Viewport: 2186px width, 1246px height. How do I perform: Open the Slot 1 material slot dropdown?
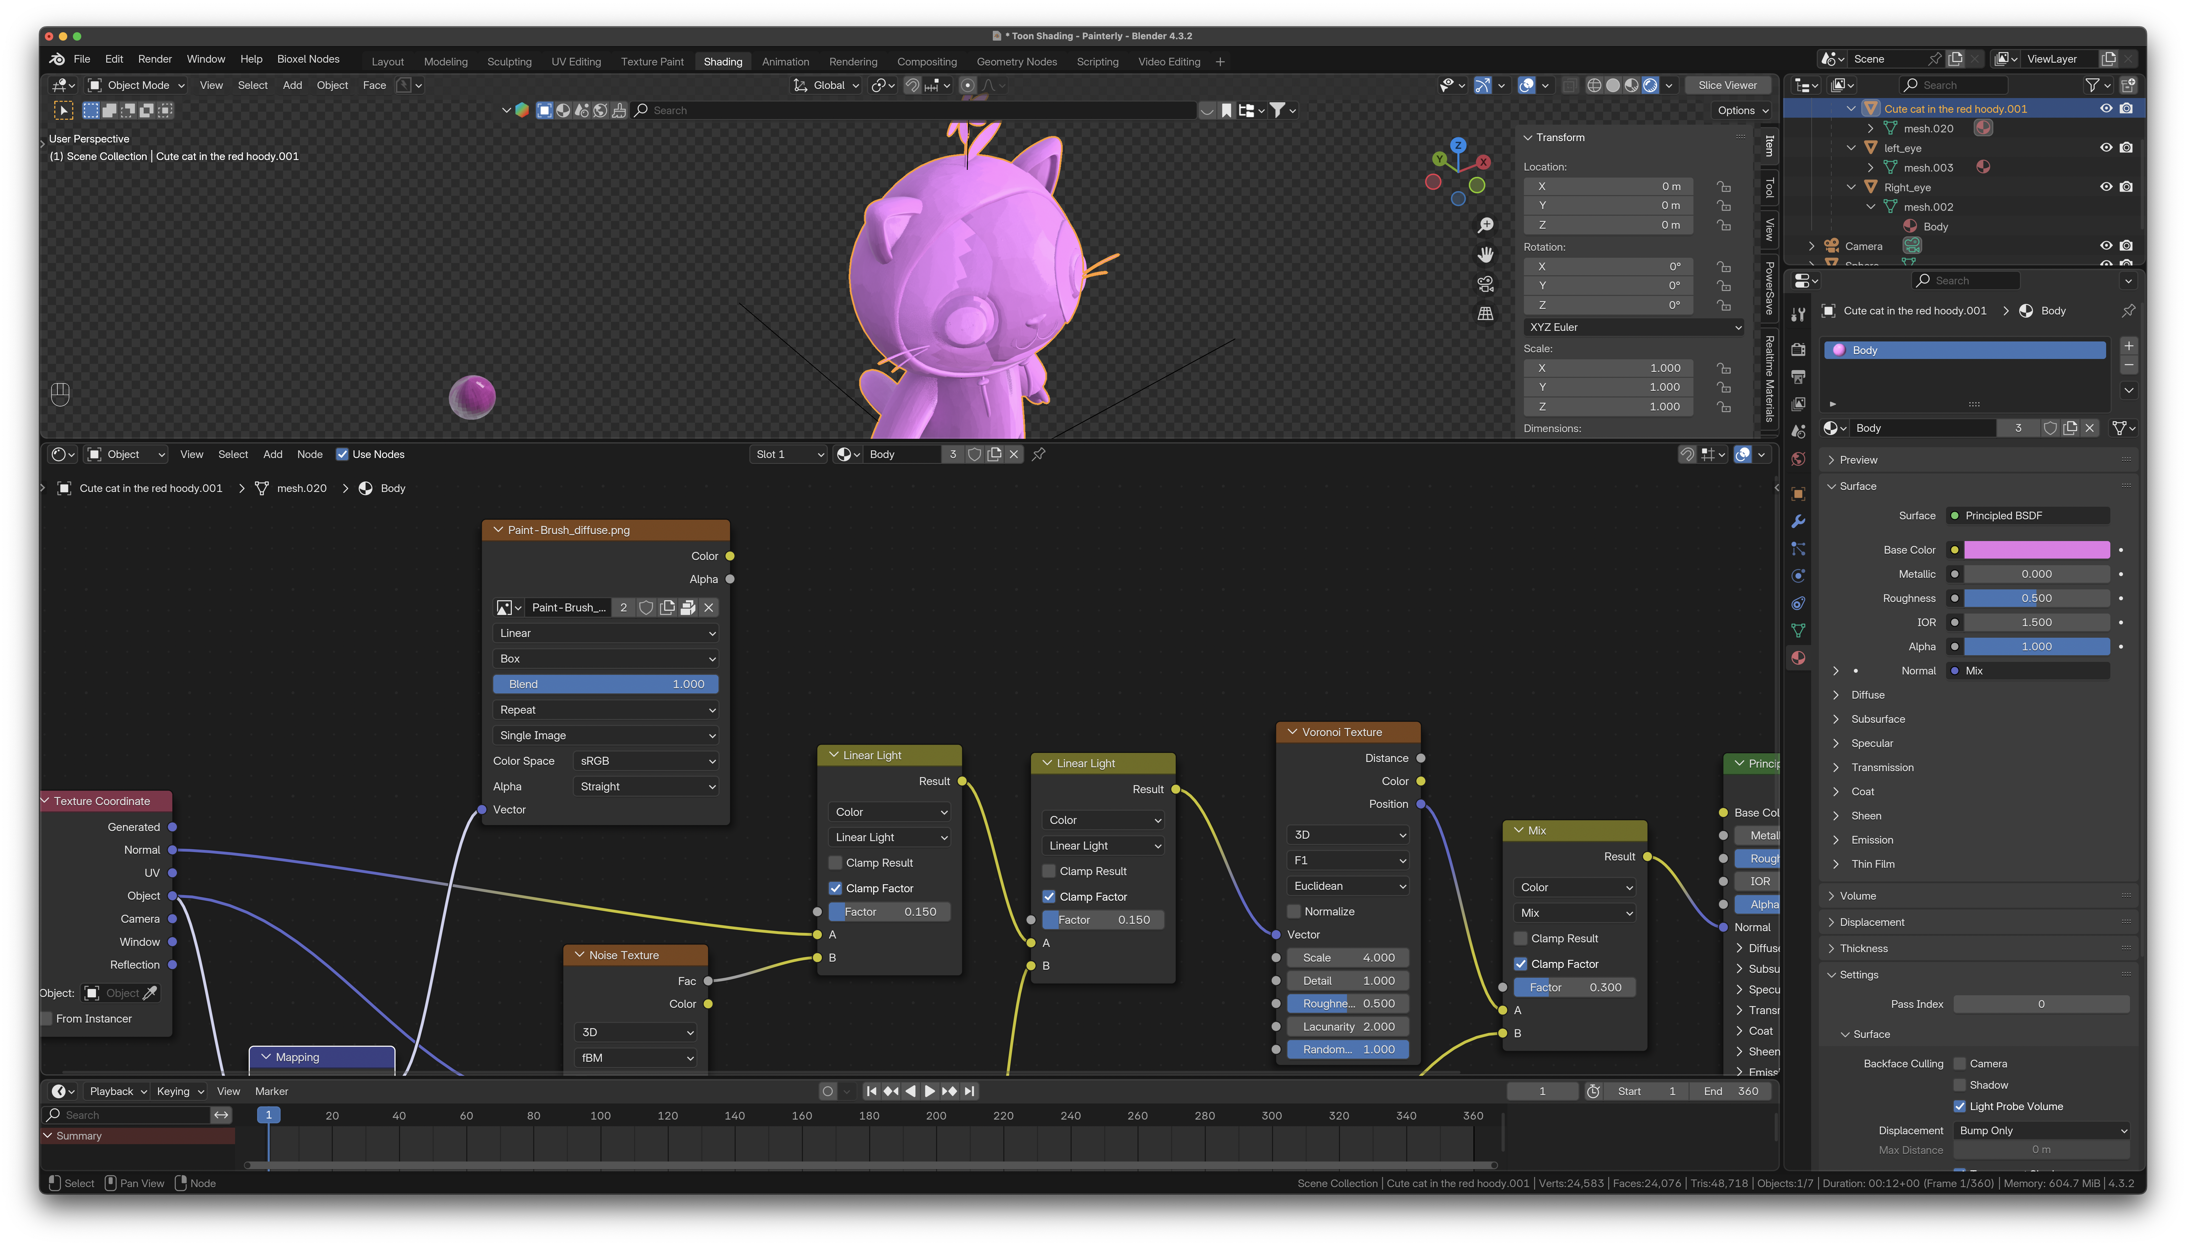pos(790,455)
